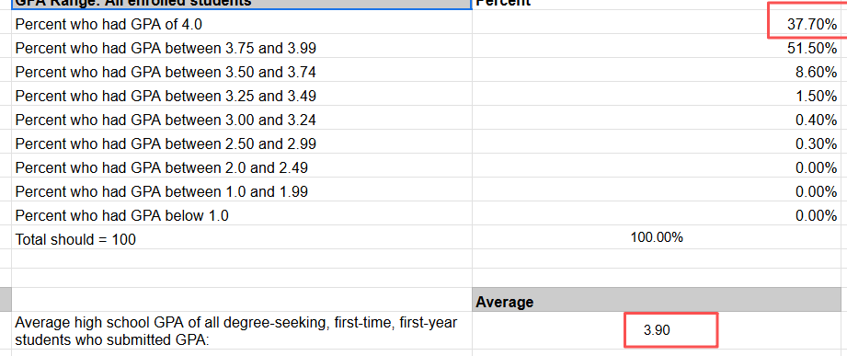The height and width of the screenshot is (356, 847).
Task: Select 'GPA between 2.50 and 2.99' label cell
Action: click(x=242, y=143)
